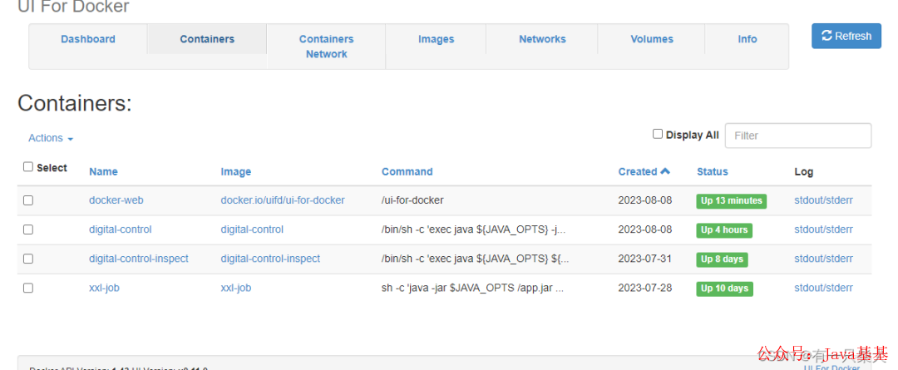This screenshot has height=370, width=898.
Task: View stdout/stderr log for xxl-job
Action: (823, 288)
